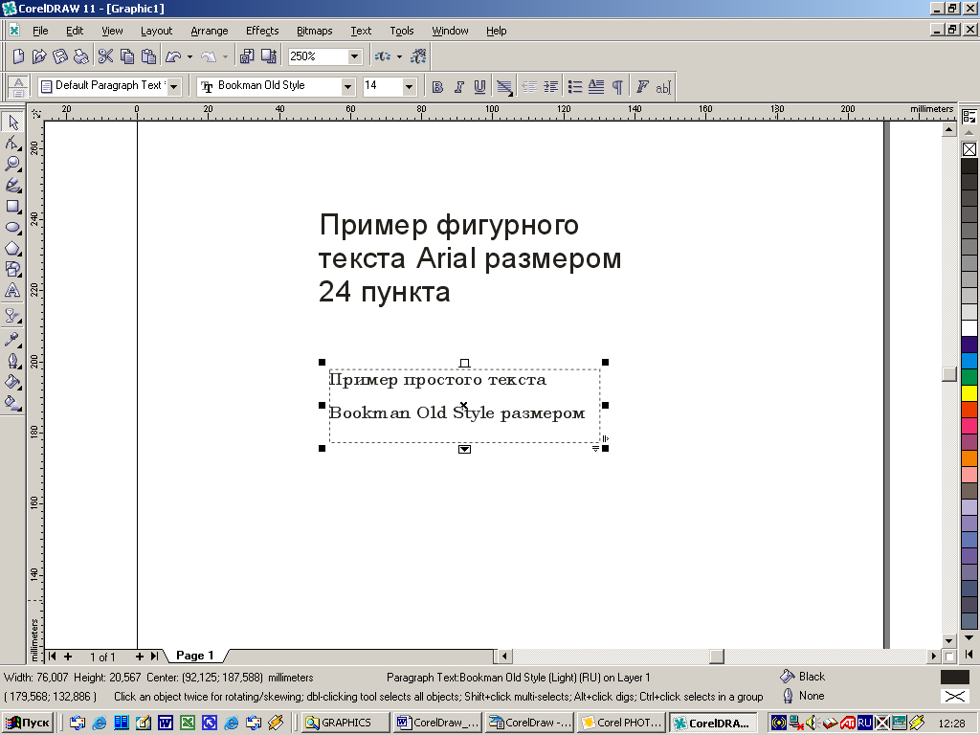Viewport: 980px width, 735px height.
Task: Select the Pick tool in toolbox
Action: click(12, 122)
